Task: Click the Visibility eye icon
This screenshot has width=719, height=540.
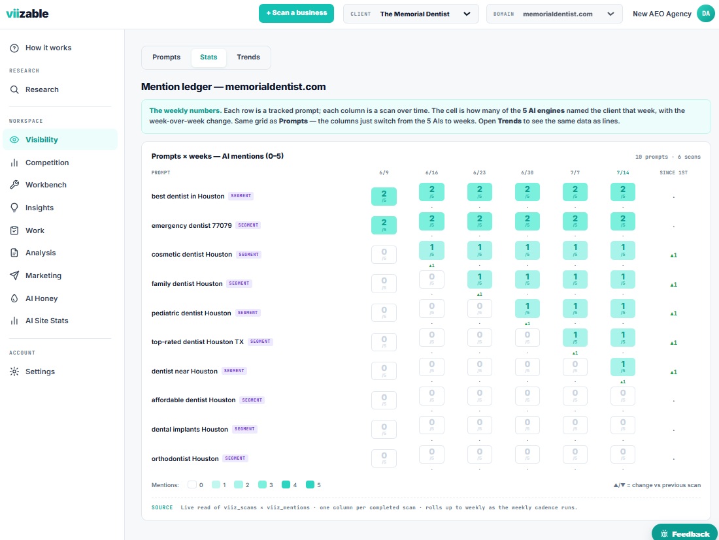Action: [14, 140]
